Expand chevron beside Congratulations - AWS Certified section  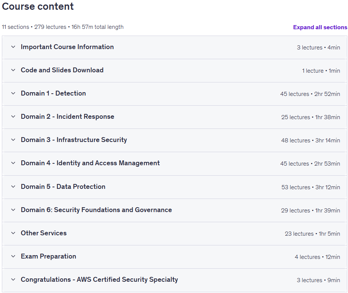13,280
